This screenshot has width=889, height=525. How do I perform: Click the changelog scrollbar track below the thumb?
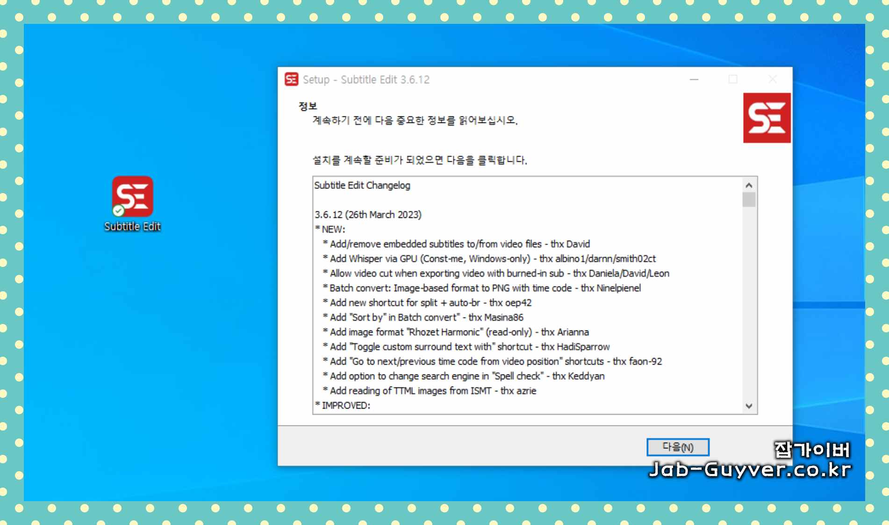click(749, 302)
